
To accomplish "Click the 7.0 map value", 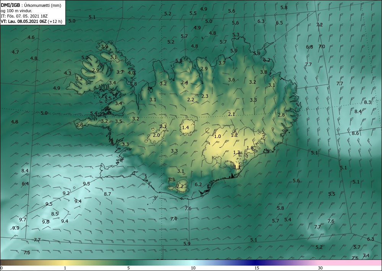I will (x=322, y=47).
